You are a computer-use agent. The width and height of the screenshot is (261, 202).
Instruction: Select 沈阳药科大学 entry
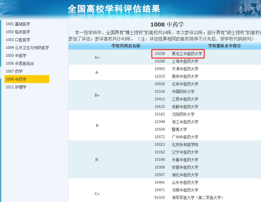point(183,114)
